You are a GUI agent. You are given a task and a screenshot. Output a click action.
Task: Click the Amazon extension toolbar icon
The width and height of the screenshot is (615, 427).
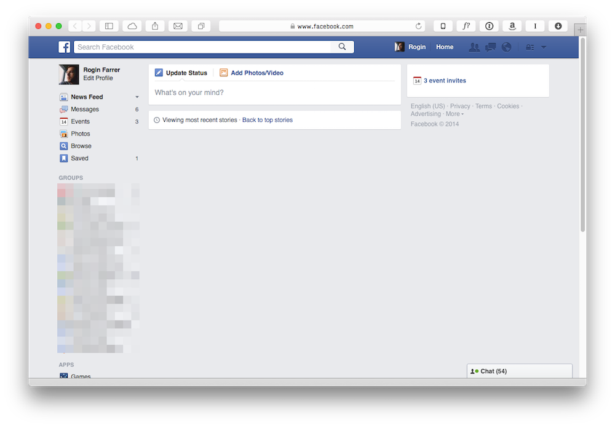click(x=512, y=26)
